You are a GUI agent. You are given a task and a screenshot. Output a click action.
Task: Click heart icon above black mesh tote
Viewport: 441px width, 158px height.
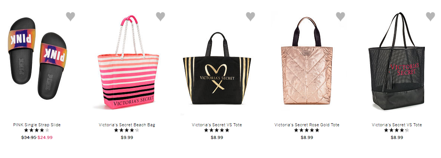tap(430, 16)
